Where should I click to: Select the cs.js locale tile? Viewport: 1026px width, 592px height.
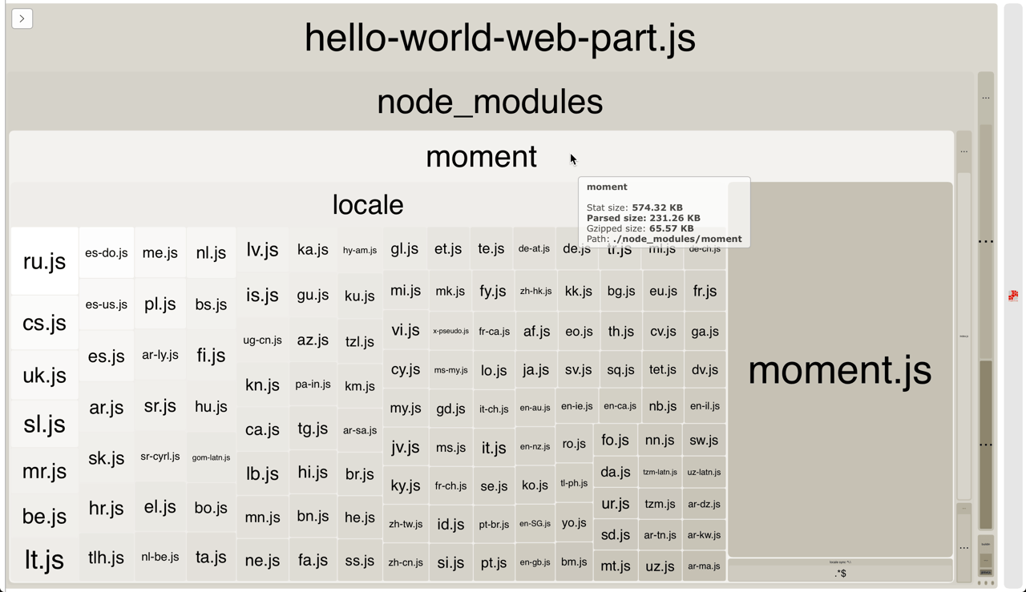tap(44, 323)
